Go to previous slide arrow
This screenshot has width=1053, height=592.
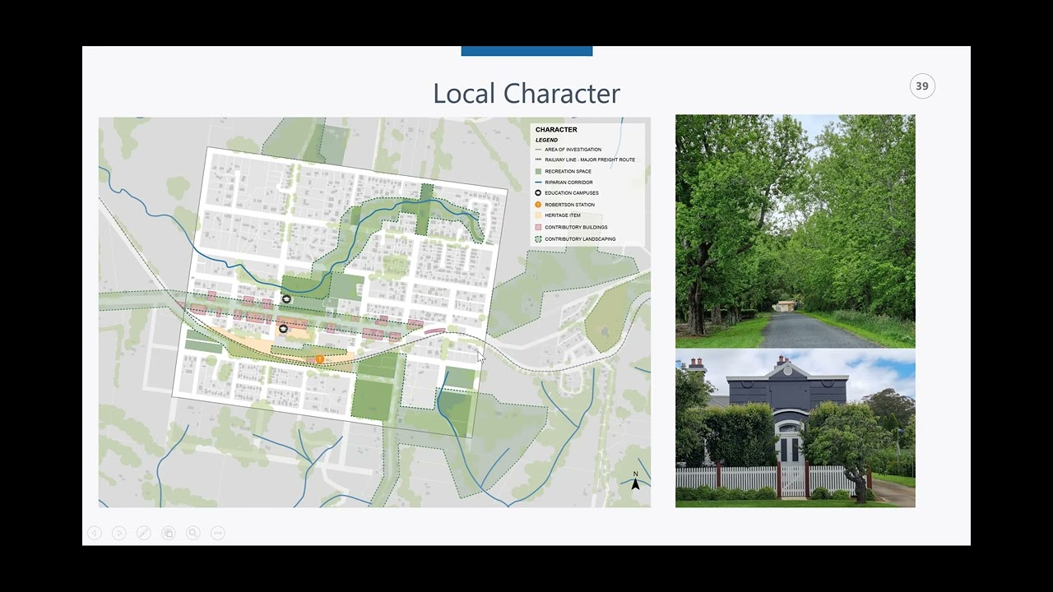point(94,533)
